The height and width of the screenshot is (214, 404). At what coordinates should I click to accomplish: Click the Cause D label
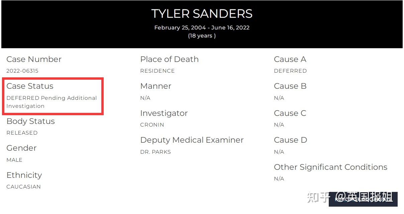(x=290, y=140)
